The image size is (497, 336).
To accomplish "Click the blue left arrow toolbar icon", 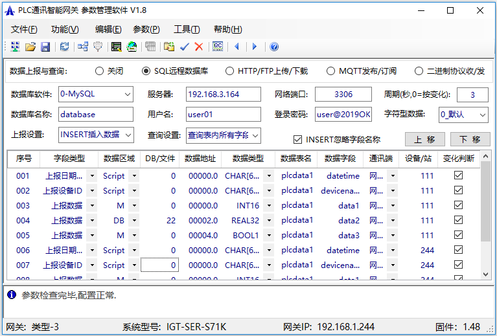I will [237, 47].
